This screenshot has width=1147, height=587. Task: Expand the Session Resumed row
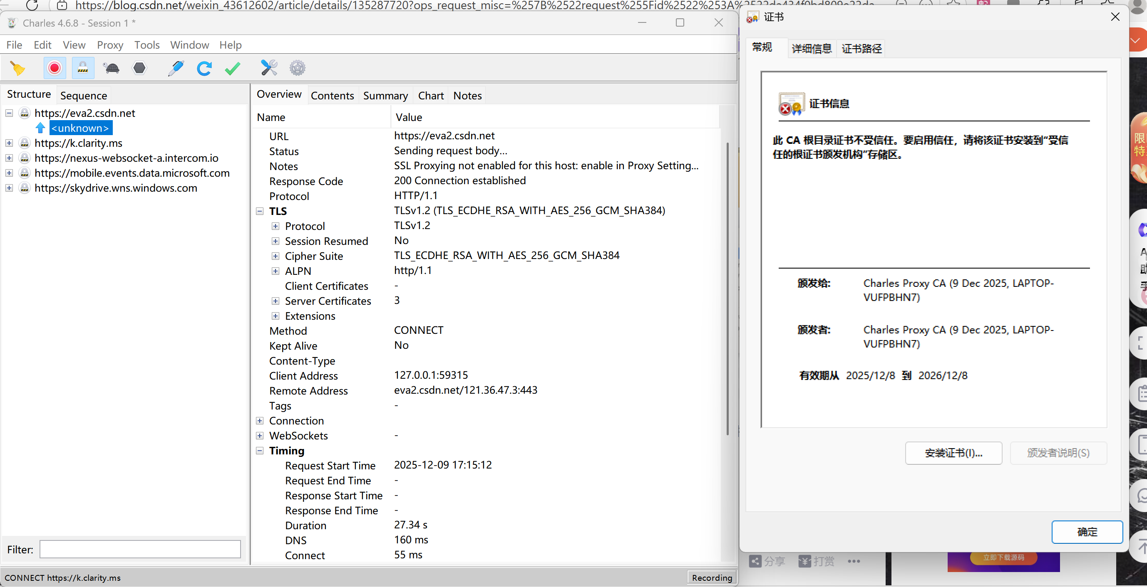(276, 241)
